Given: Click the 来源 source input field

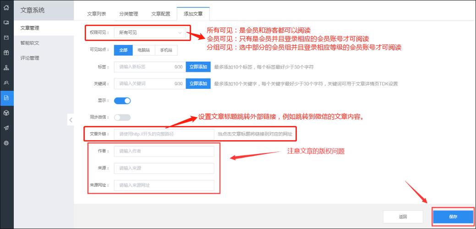Looking at the screenshot, I should click(164, 168).
